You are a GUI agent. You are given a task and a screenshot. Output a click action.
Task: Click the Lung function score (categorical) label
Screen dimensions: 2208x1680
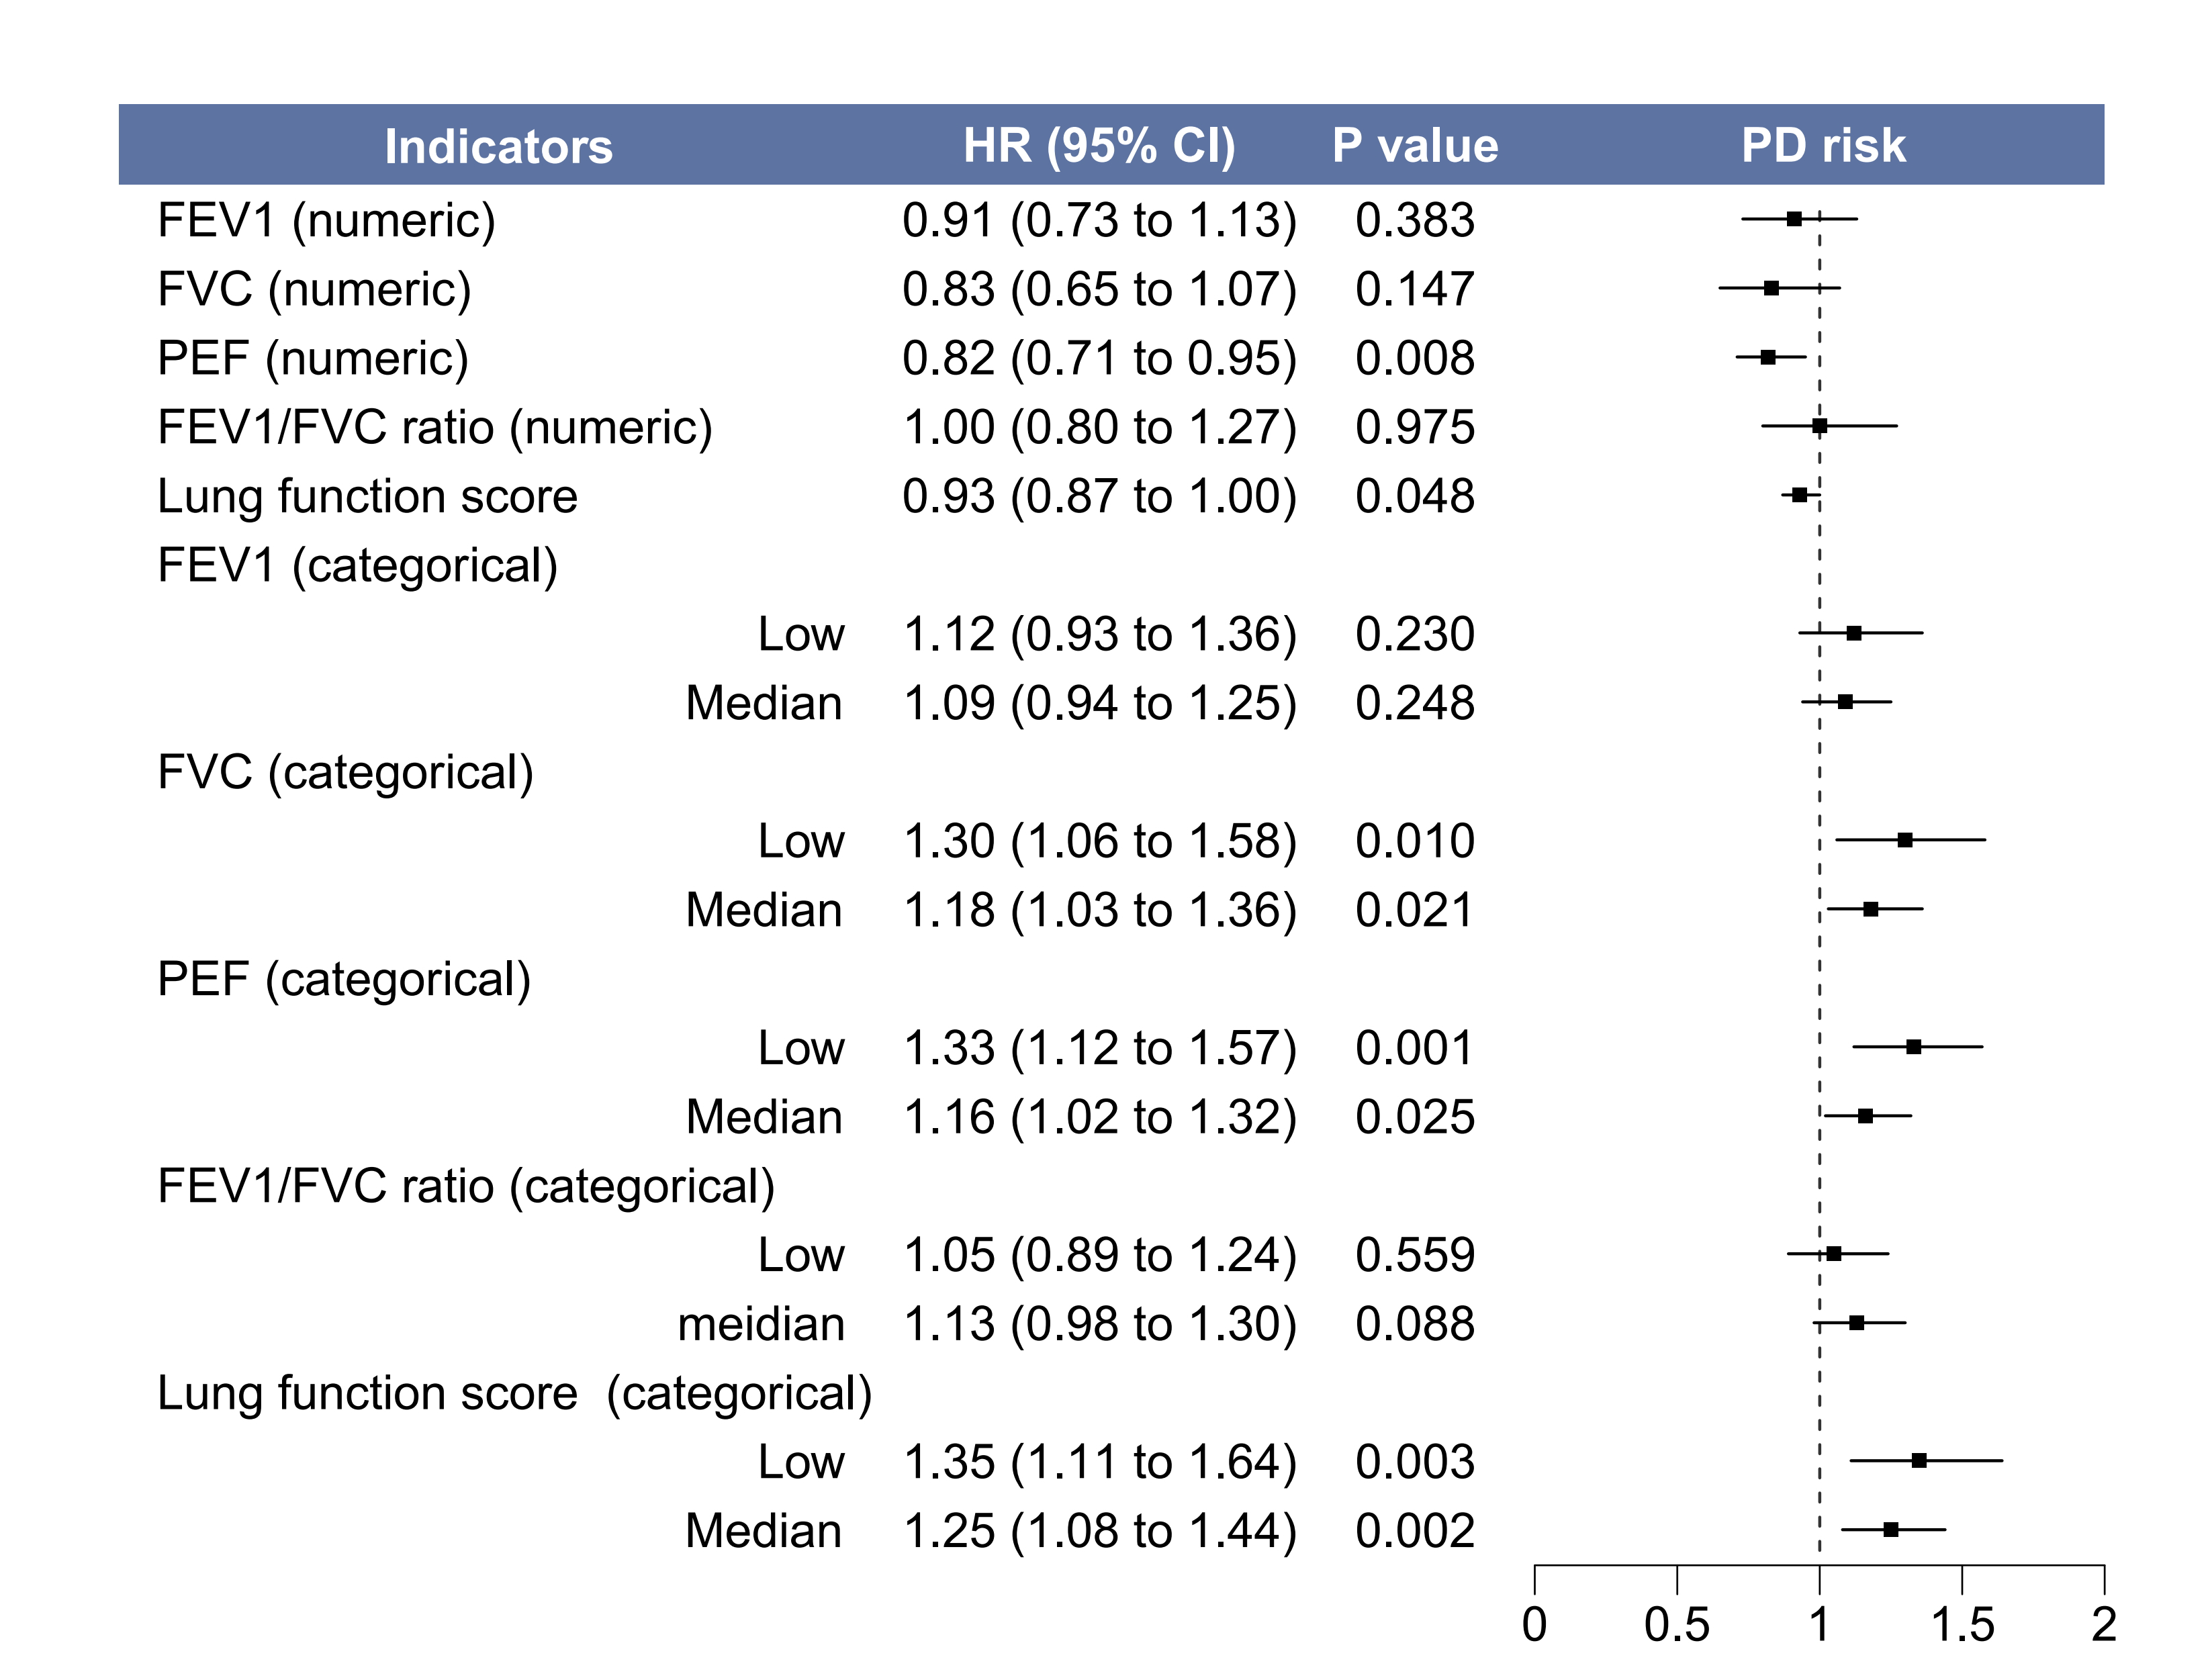pyautogui.click(x=515, y=1393)
